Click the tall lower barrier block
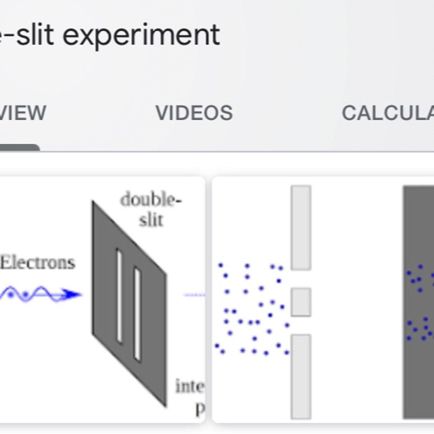The width and height of the screenshot is (434, 434). click(301, 376)
